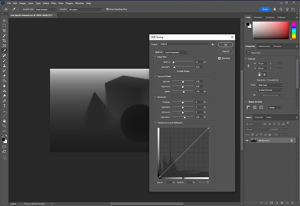Click the Background layer thumbnail

pyautogui.click(x=253, y=140)
